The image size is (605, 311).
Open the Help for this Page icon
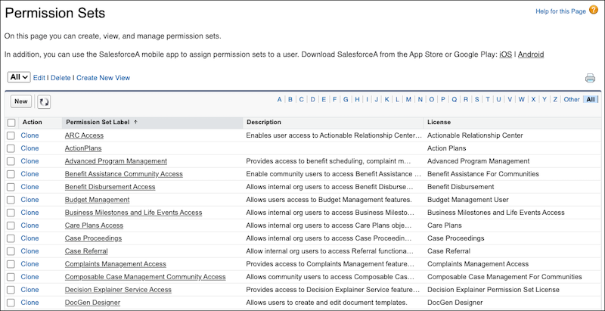point(594,11)
